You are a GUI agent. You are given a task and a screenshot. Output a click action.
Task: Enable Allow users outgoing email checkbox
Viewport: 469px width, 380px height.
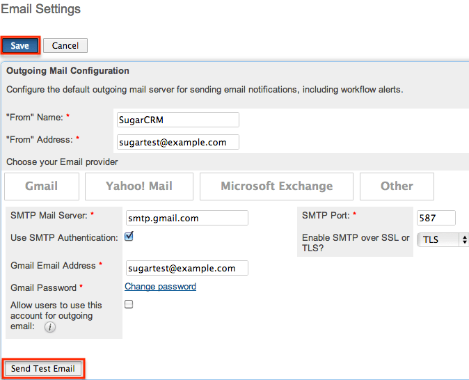click(x=129, y=304)
